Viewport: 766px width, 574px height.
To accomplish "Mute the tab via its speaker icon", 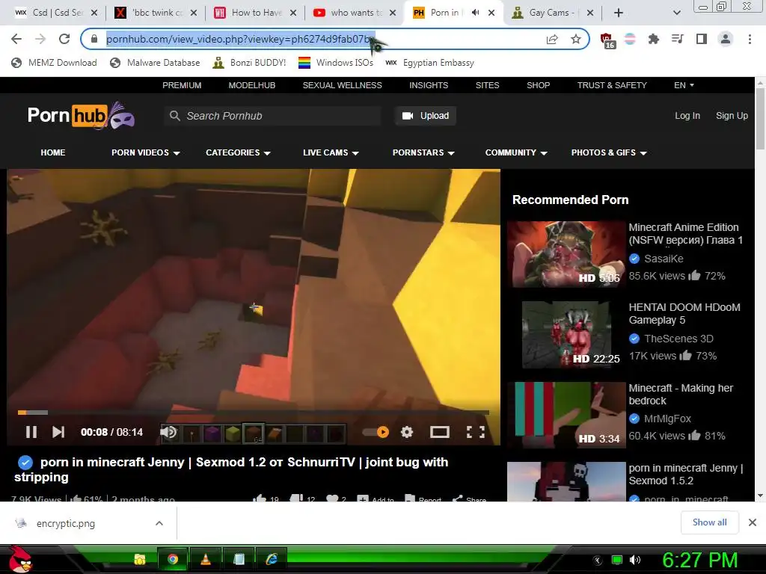I will [x=475, y=13].
